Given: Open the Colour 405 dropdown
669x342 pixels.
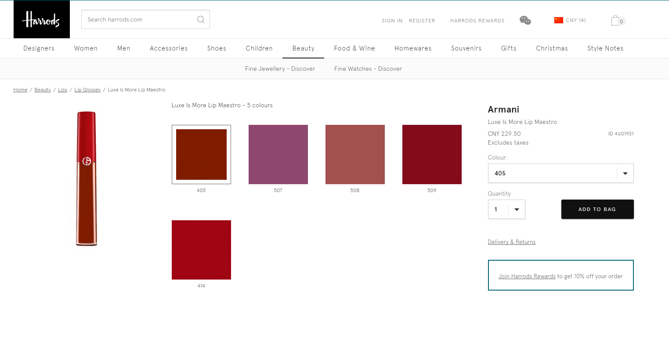Looking at the screenshot, I should [561, 173].
